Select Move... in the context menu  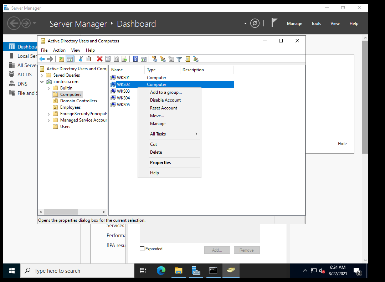(169, 116)
